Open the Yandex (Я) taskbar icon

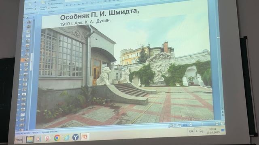[48, 139]
